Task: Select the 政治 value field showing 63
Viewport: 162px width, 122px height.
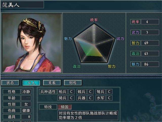Action: [150, 53]
